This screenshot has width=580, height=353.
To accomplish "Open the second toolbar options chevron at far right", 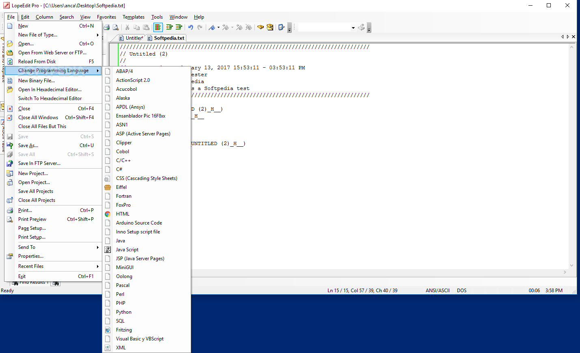I will [369, 28].
